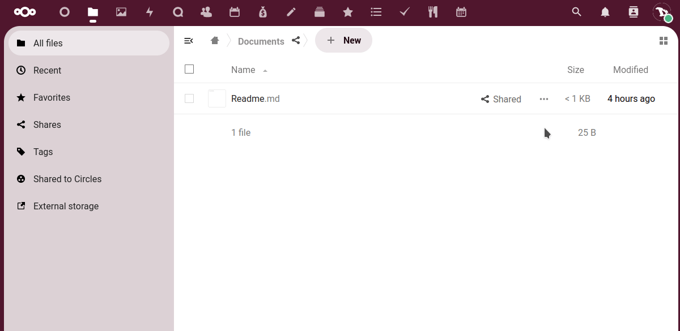Open the fork and knife Cookbook app
This screenshot has height=331, width=680.
[x=433, y=12]
